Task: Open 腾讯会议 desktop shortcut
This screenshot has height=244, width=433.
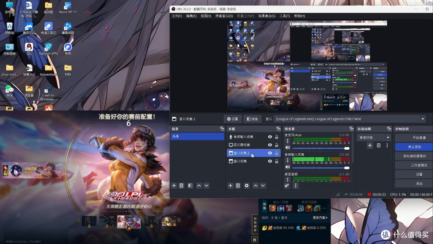Action: [29, 28]
